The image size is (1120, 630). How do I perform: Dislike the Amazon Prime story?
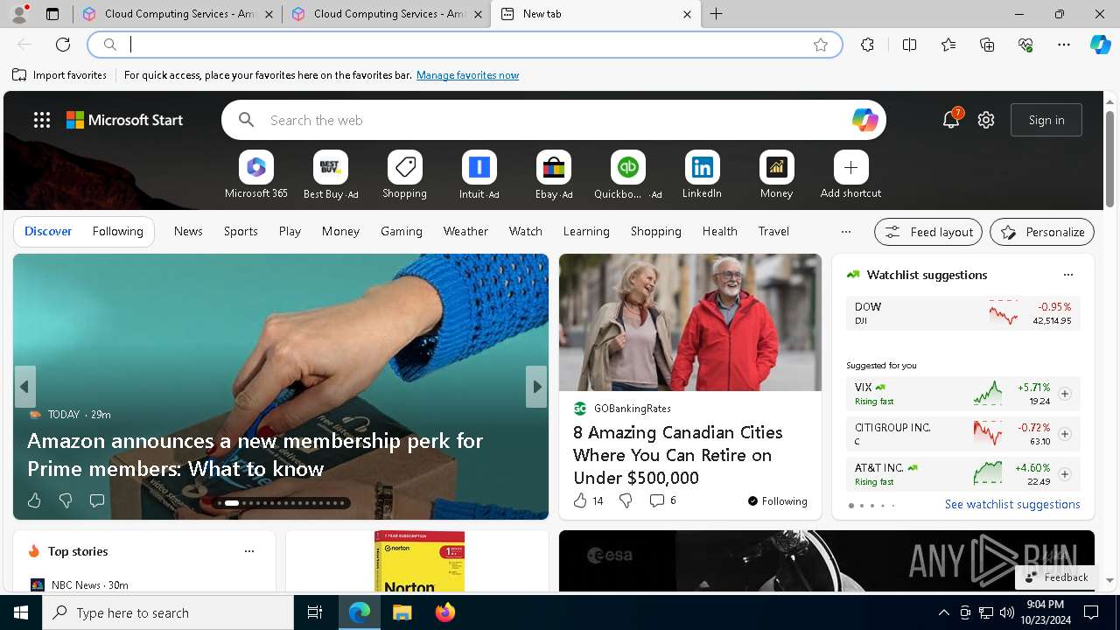click(66, 500)
